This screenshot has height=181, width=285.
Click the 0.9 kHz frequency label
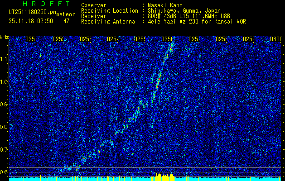point(5,104)
